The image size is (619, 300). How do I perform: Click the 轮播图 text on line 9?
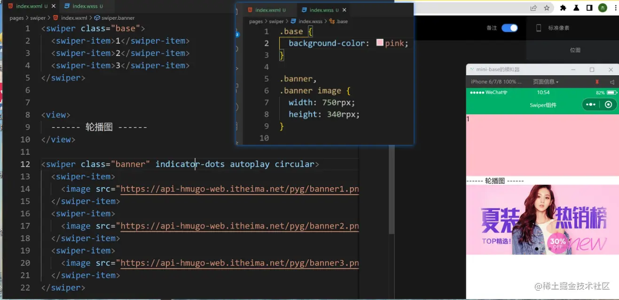point(99,127)
